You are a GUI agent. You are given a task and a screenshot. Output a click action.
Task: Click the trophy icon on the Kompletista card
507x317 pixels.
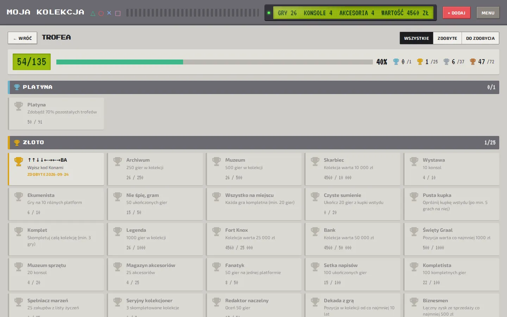pos(414,267)
